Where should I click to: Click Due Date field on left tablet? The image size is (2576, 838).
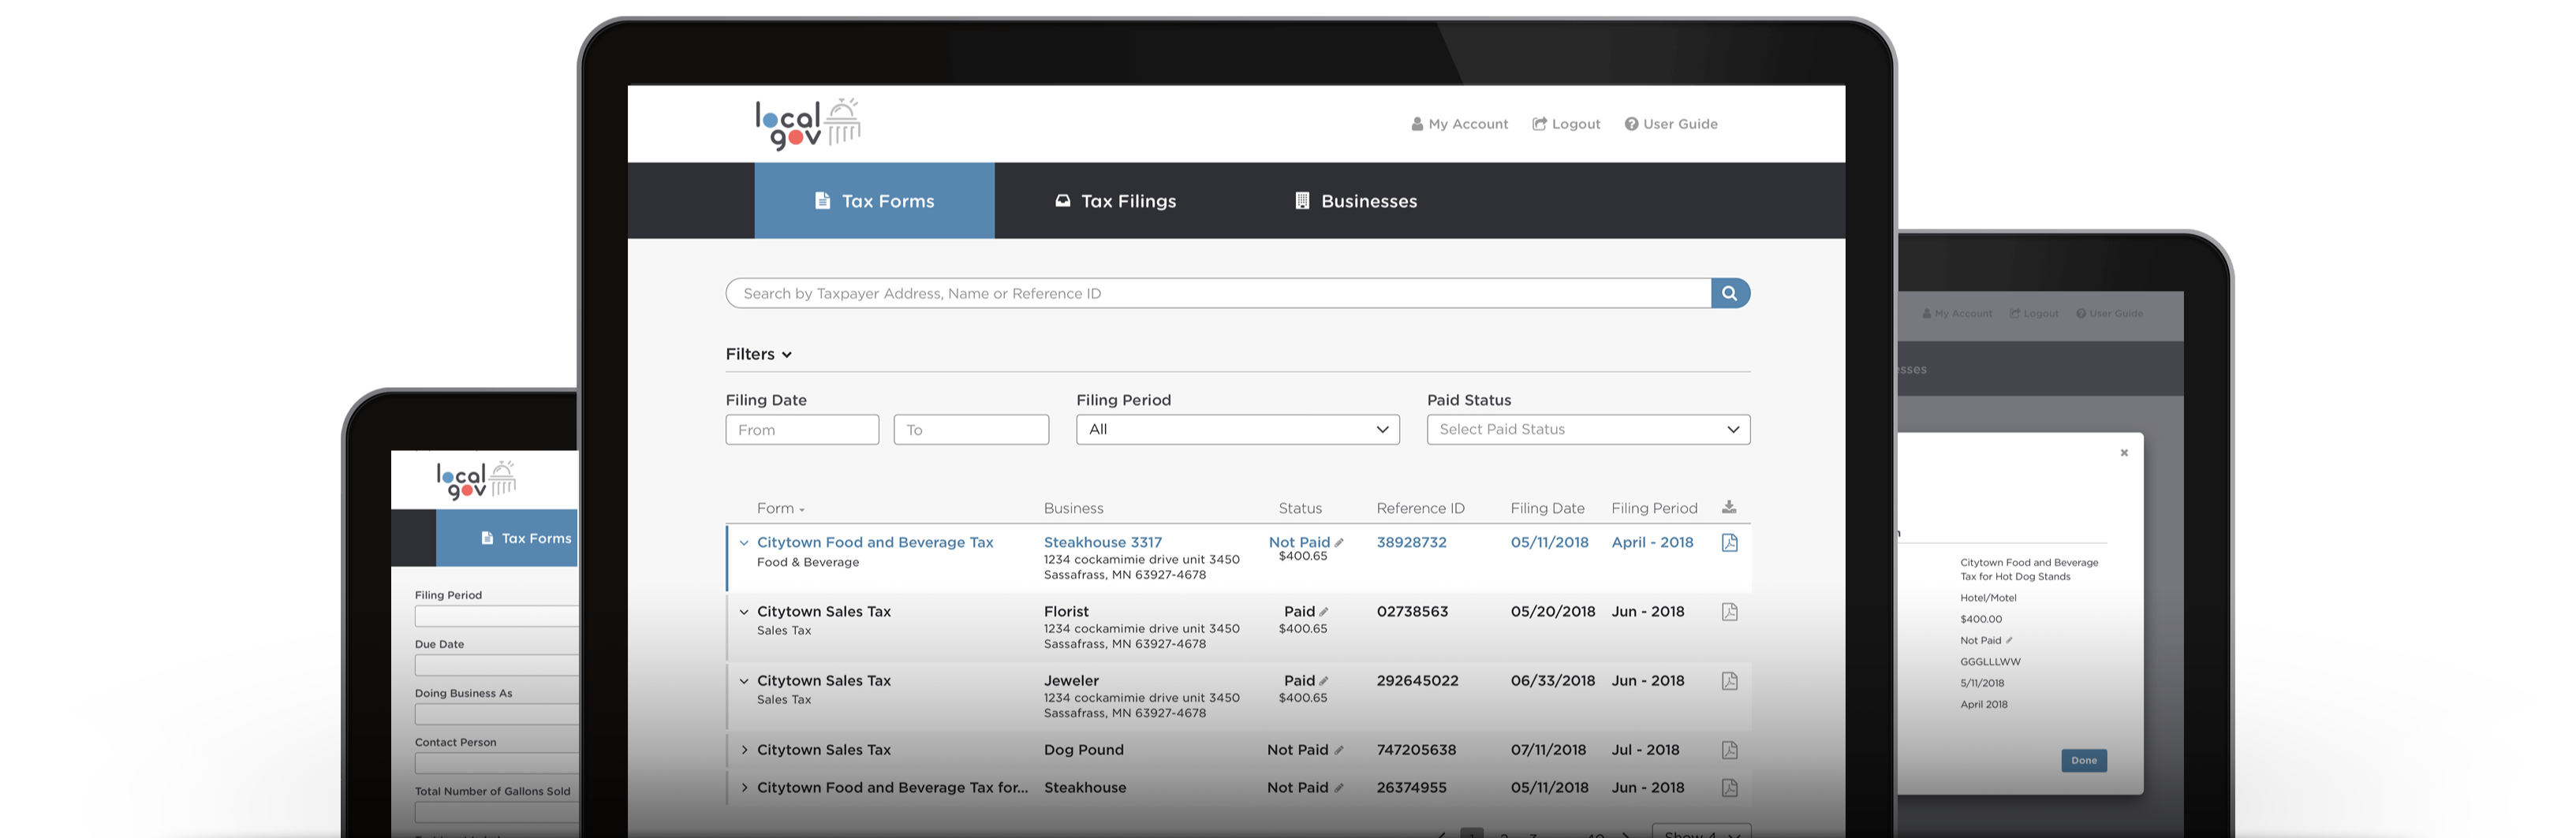point(496,665)
